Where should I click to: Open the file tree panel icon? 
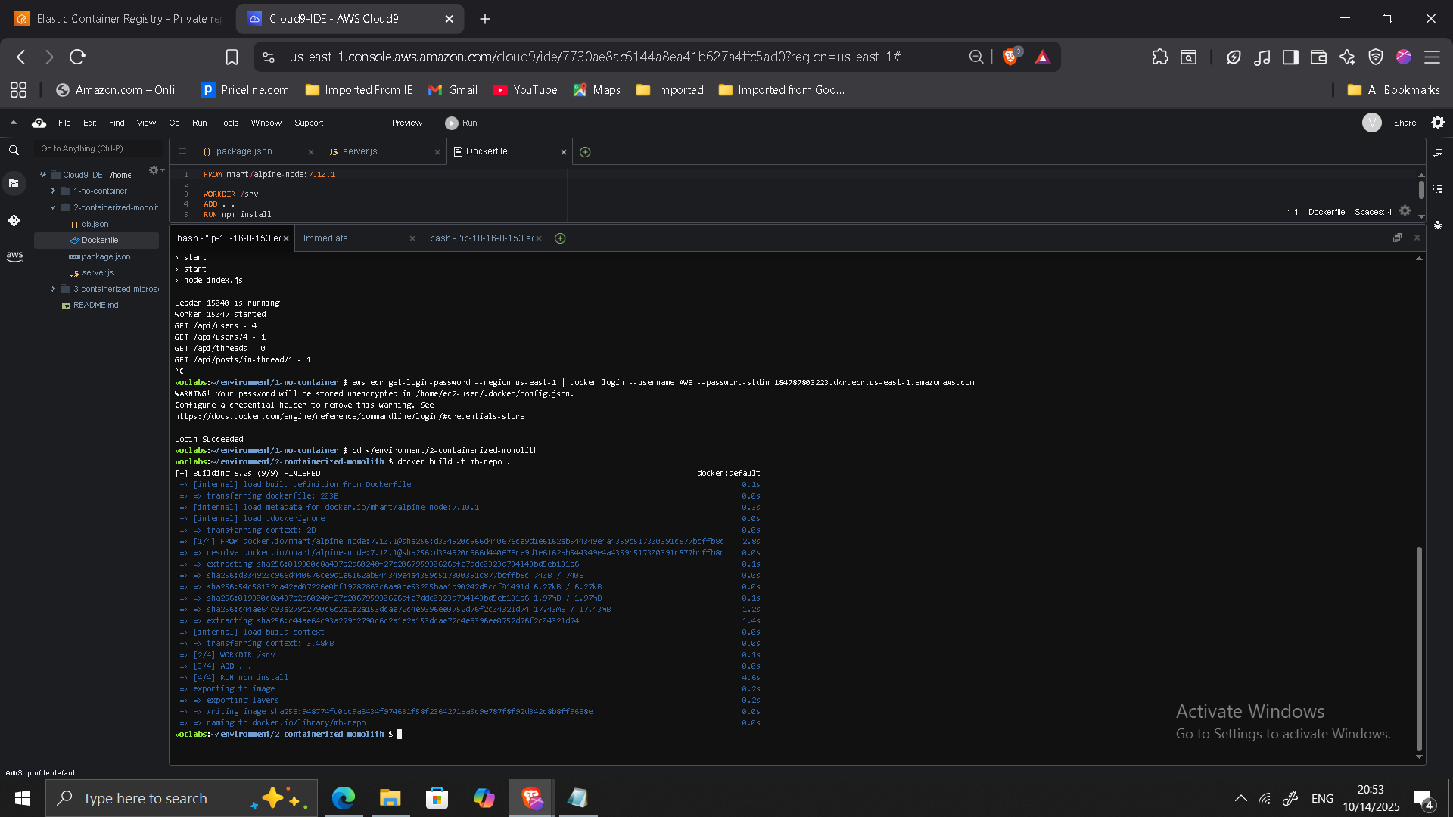(x=14, y=183)
